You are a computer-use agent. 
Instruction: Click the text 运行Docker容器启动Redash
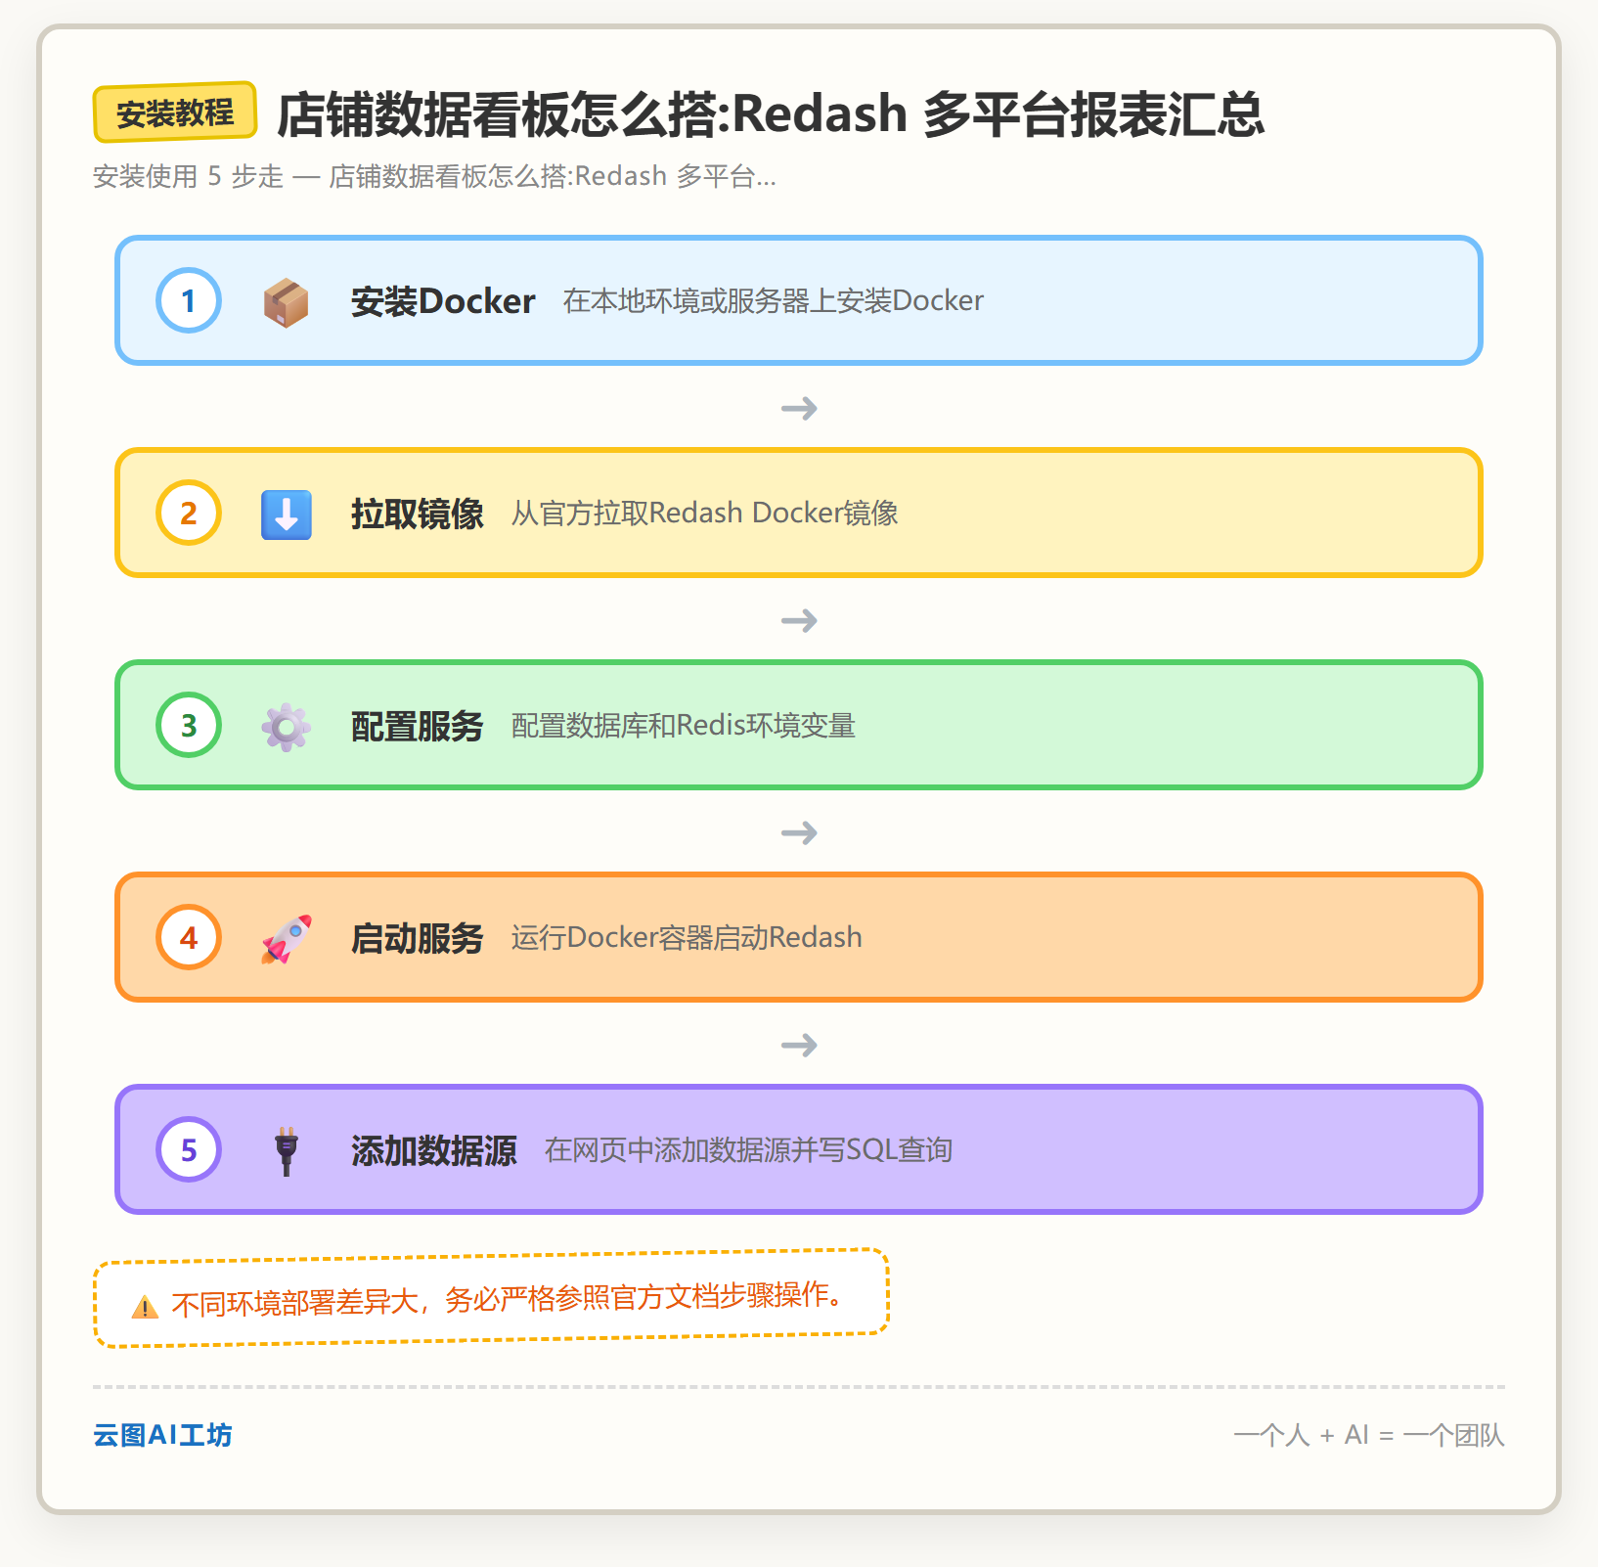point(687,938)
